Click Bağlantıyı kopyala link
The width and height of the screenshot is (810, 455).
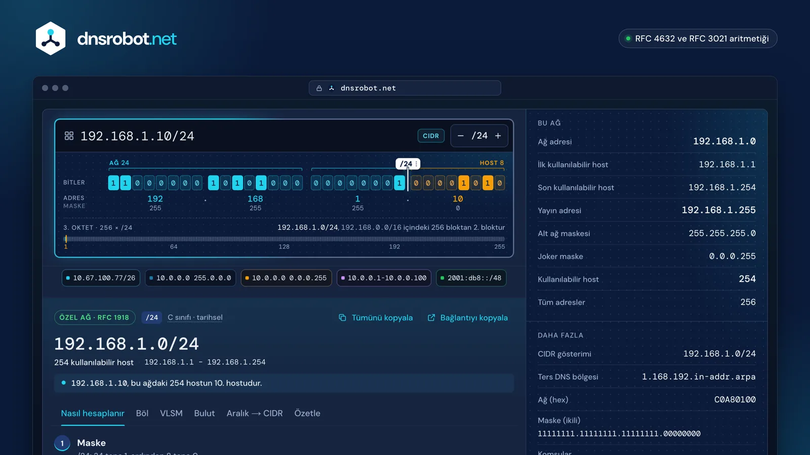coord(474,317)
